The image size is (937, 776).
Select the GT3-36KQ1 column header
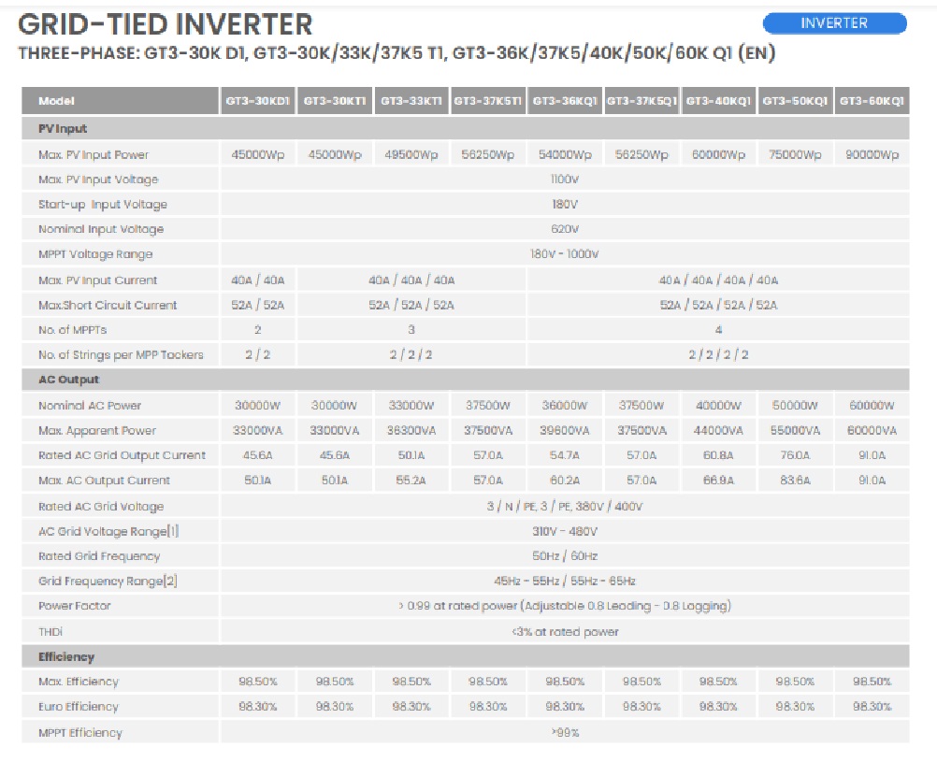point(565,101)
